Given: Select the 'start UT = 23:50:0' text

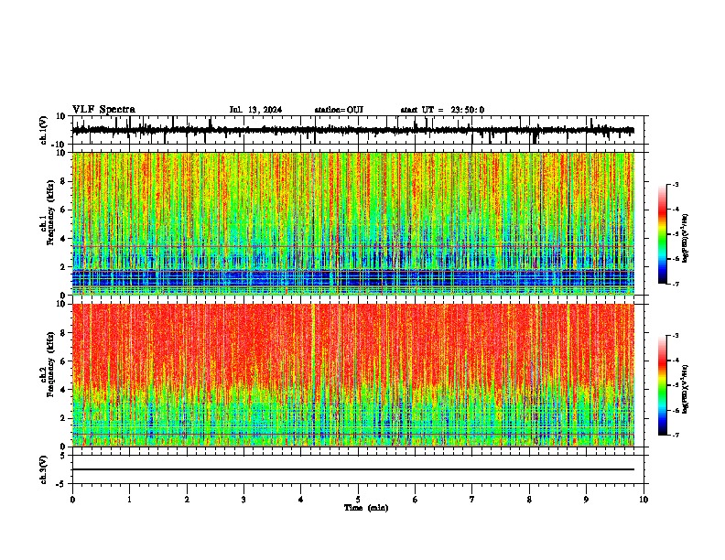Looking at the screenshot, I should [442, 110].
